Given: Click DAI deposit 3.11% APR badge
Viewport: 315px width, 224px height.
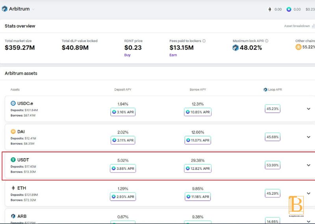Looking at the screenshot, I should click(x=123, y=140).
